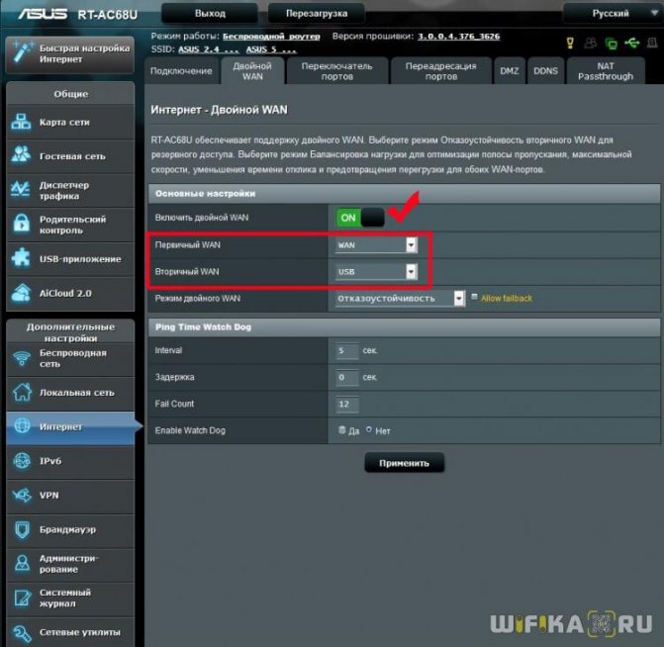Switch to the DMZ tab
Image resolution: width=664 pixels, height=647 pixels.
click(x=510, y=71)
